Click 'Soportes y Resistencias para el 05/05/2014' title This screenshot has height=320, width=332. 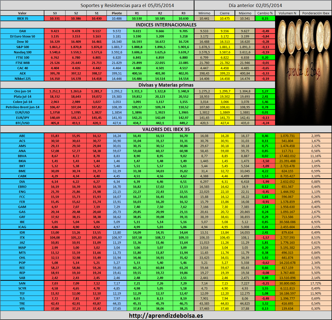(127, 5)
